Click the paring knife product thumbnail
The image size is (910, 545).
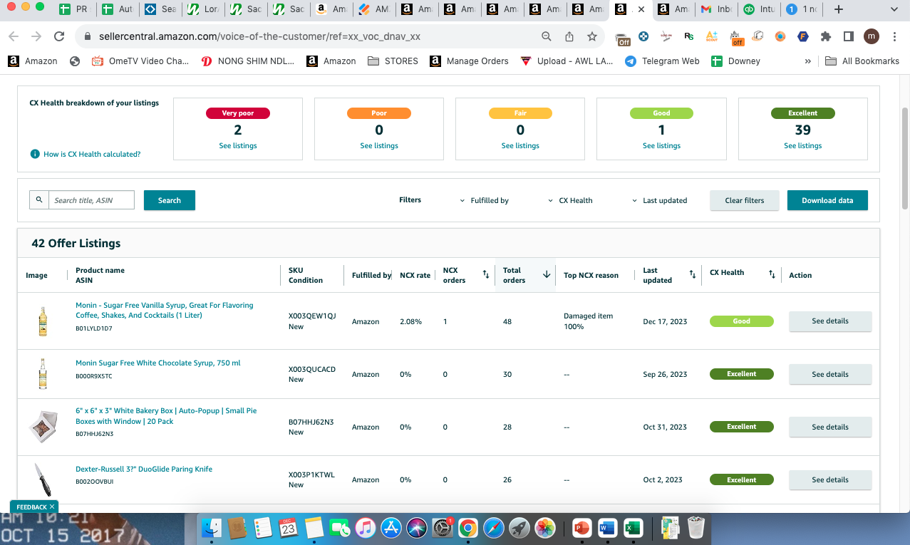click(x=43, y=479)
